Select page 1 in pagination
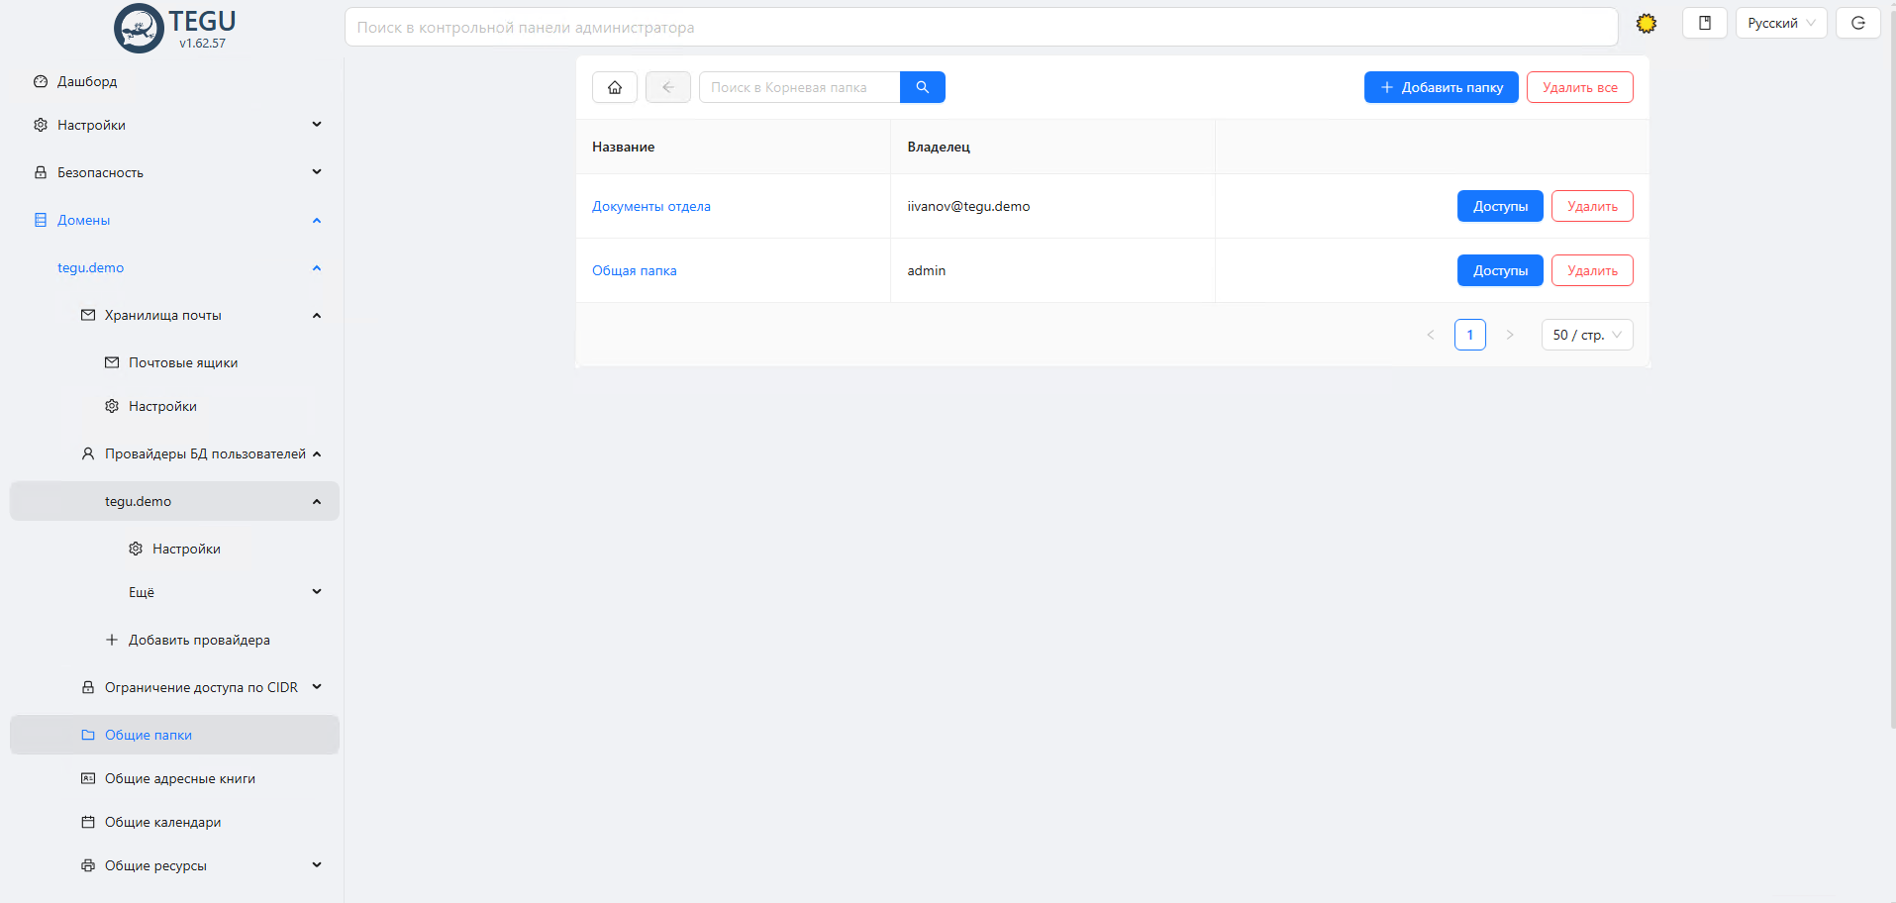Screen dimensions: 1896x903 coord(1469,335)
